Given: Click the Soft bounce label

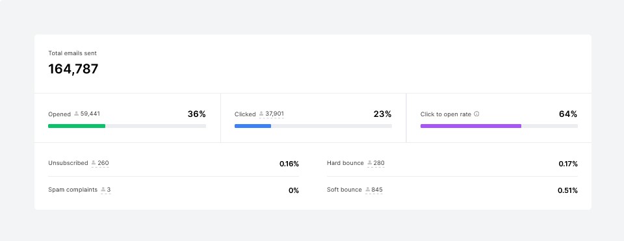Looking at the screenshot, I should 344,190.
